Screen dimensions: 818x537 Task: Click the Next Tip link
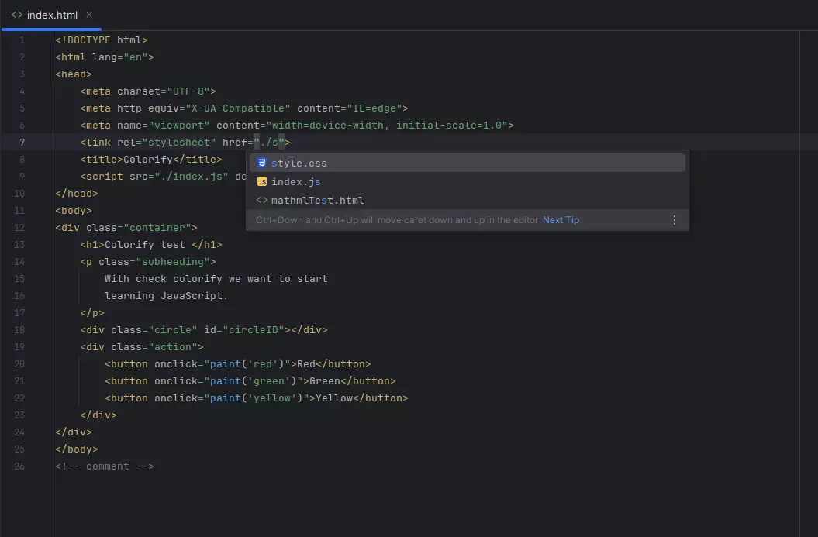(x=561, y=220)
